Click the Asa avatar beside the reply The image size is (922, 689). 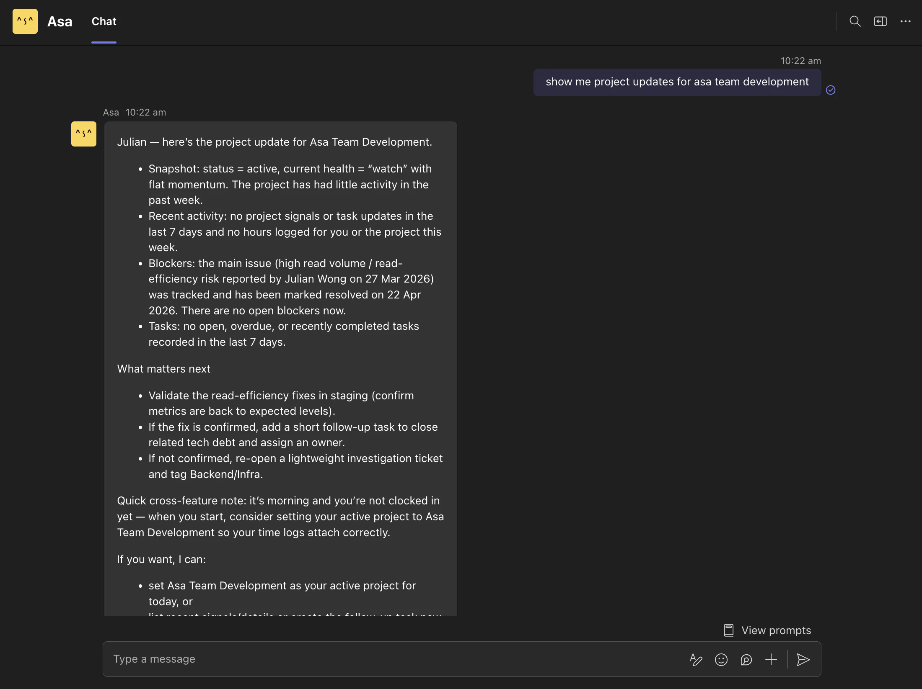click(x=84, y=134)
